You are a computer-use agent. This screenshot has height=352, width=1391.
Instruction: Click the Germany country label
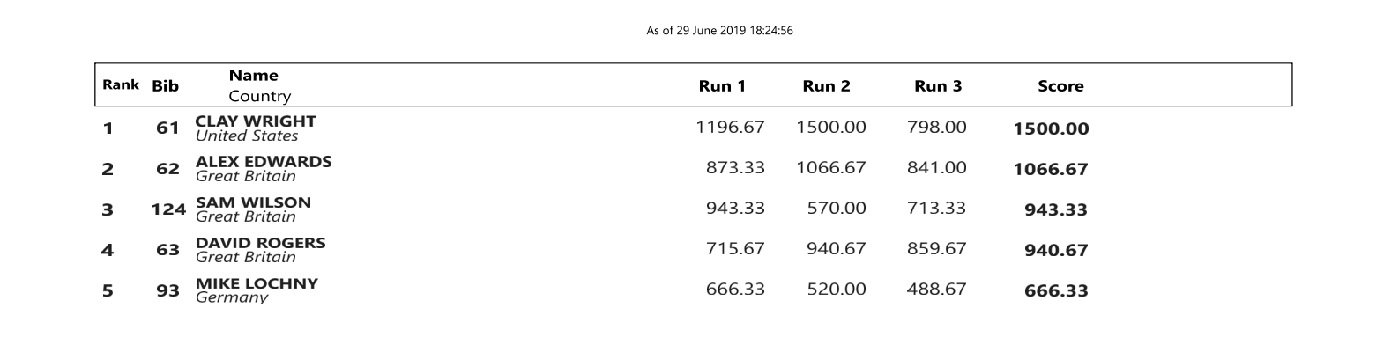232,297
